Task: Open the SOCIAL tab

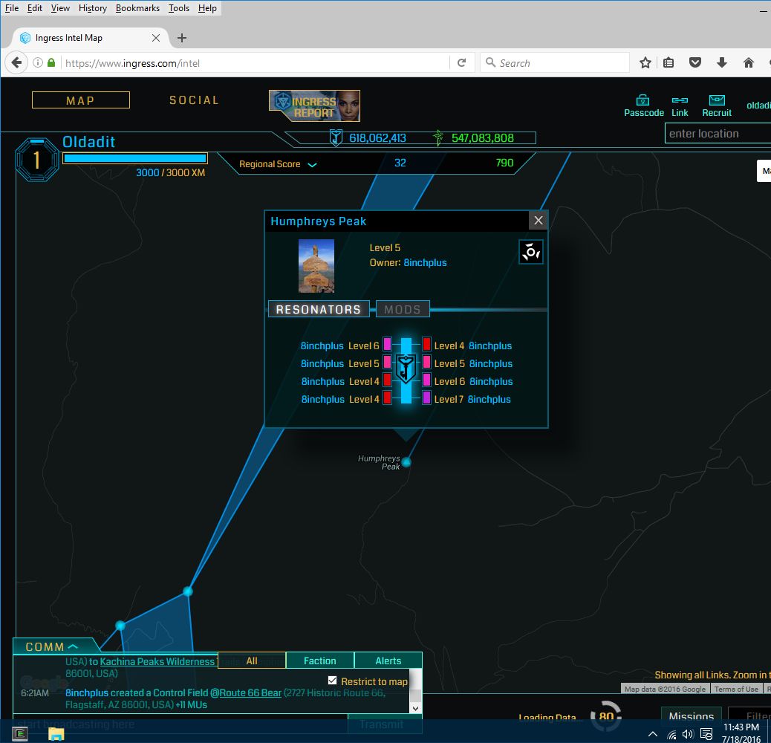Action: pyautogui.click(x=194, y=100)
